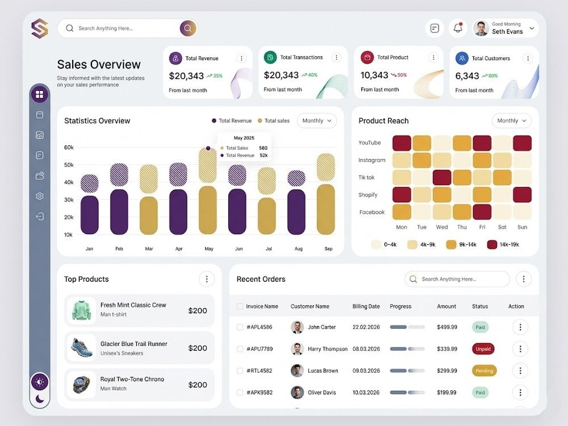Open Recent Orders options menu
The image size is (568, 426).
(524, 279)
